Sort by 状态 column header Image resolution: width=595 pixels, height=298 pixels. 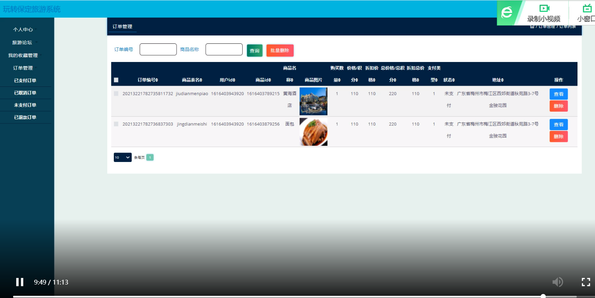tap(449, 80)
